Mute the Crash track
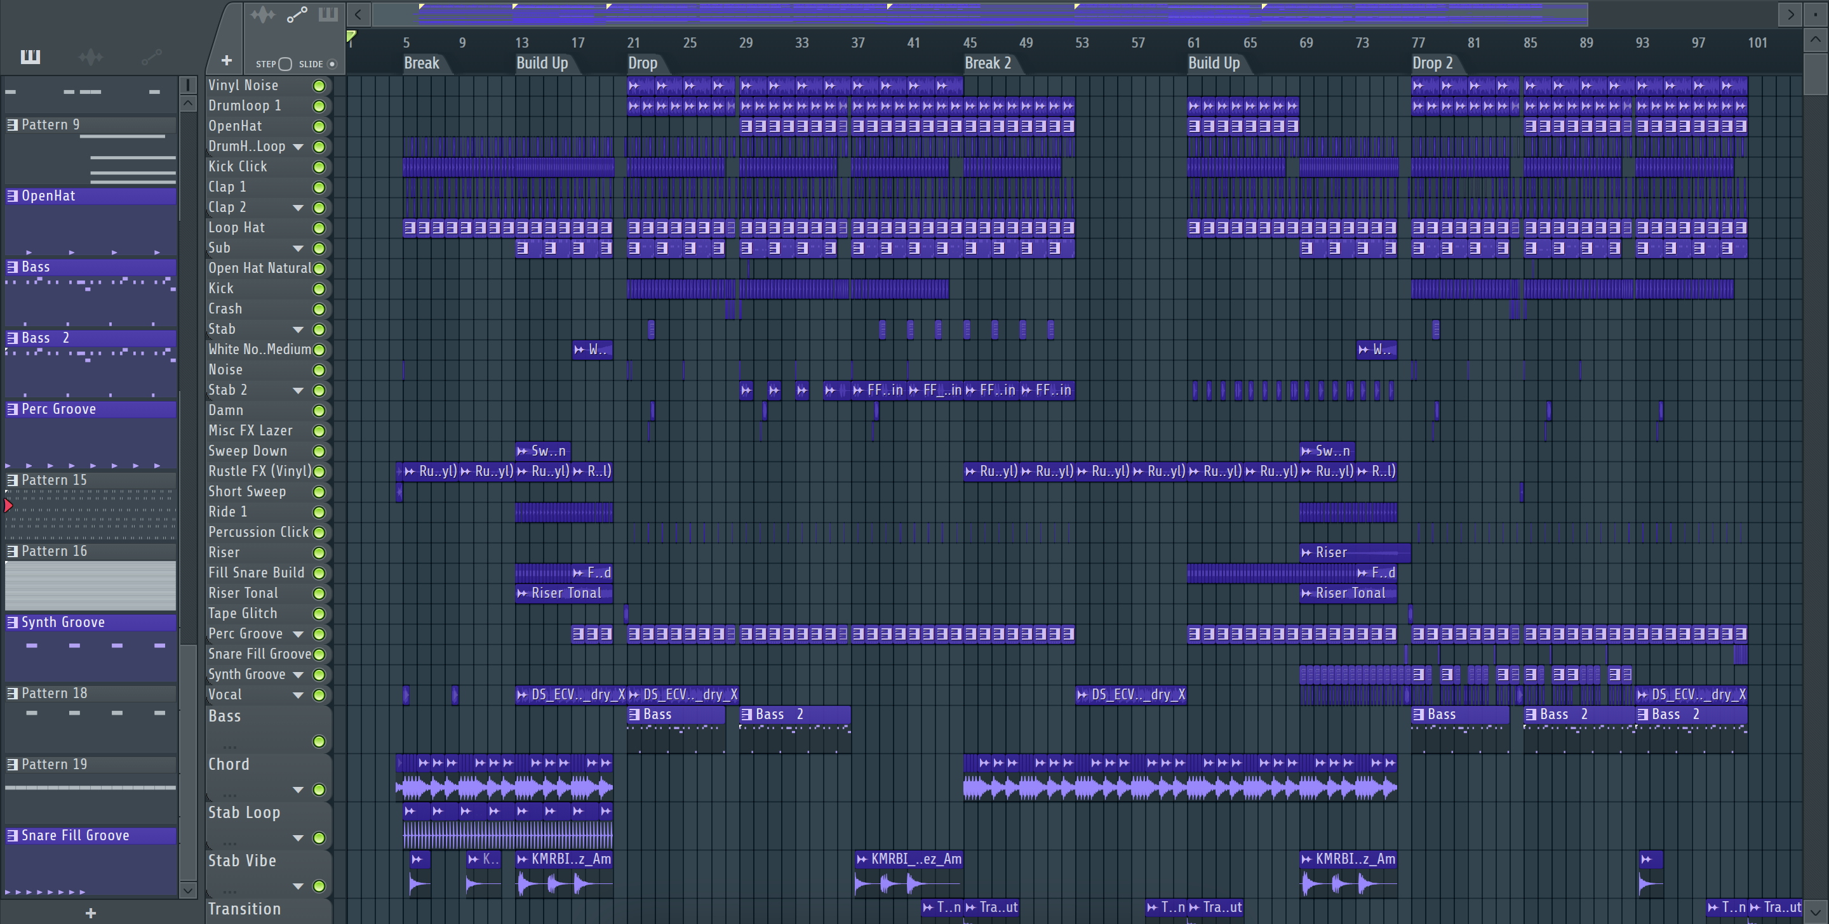 [x=319, y=310]
